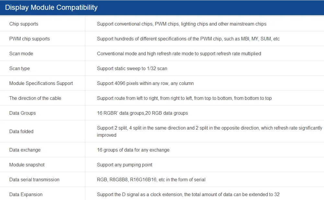Select the Scan mode row label

(x=21, y=54)
